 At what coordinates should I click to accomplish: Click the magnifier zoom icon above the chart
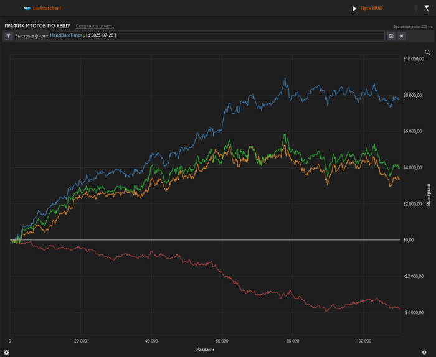(427, 53)
